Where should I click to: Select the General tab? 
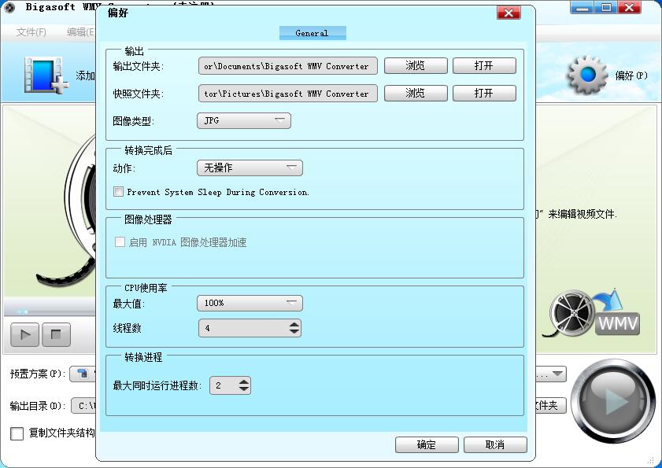point(313,33)
